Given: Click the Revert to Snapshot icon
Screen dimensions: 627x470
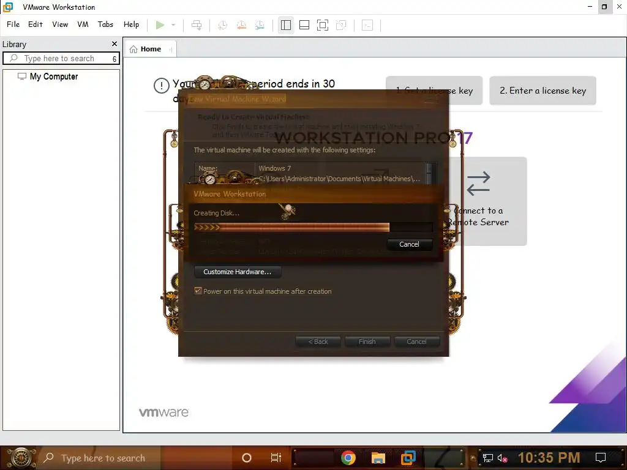Looking at the screenshot, I should click(241, 25).
